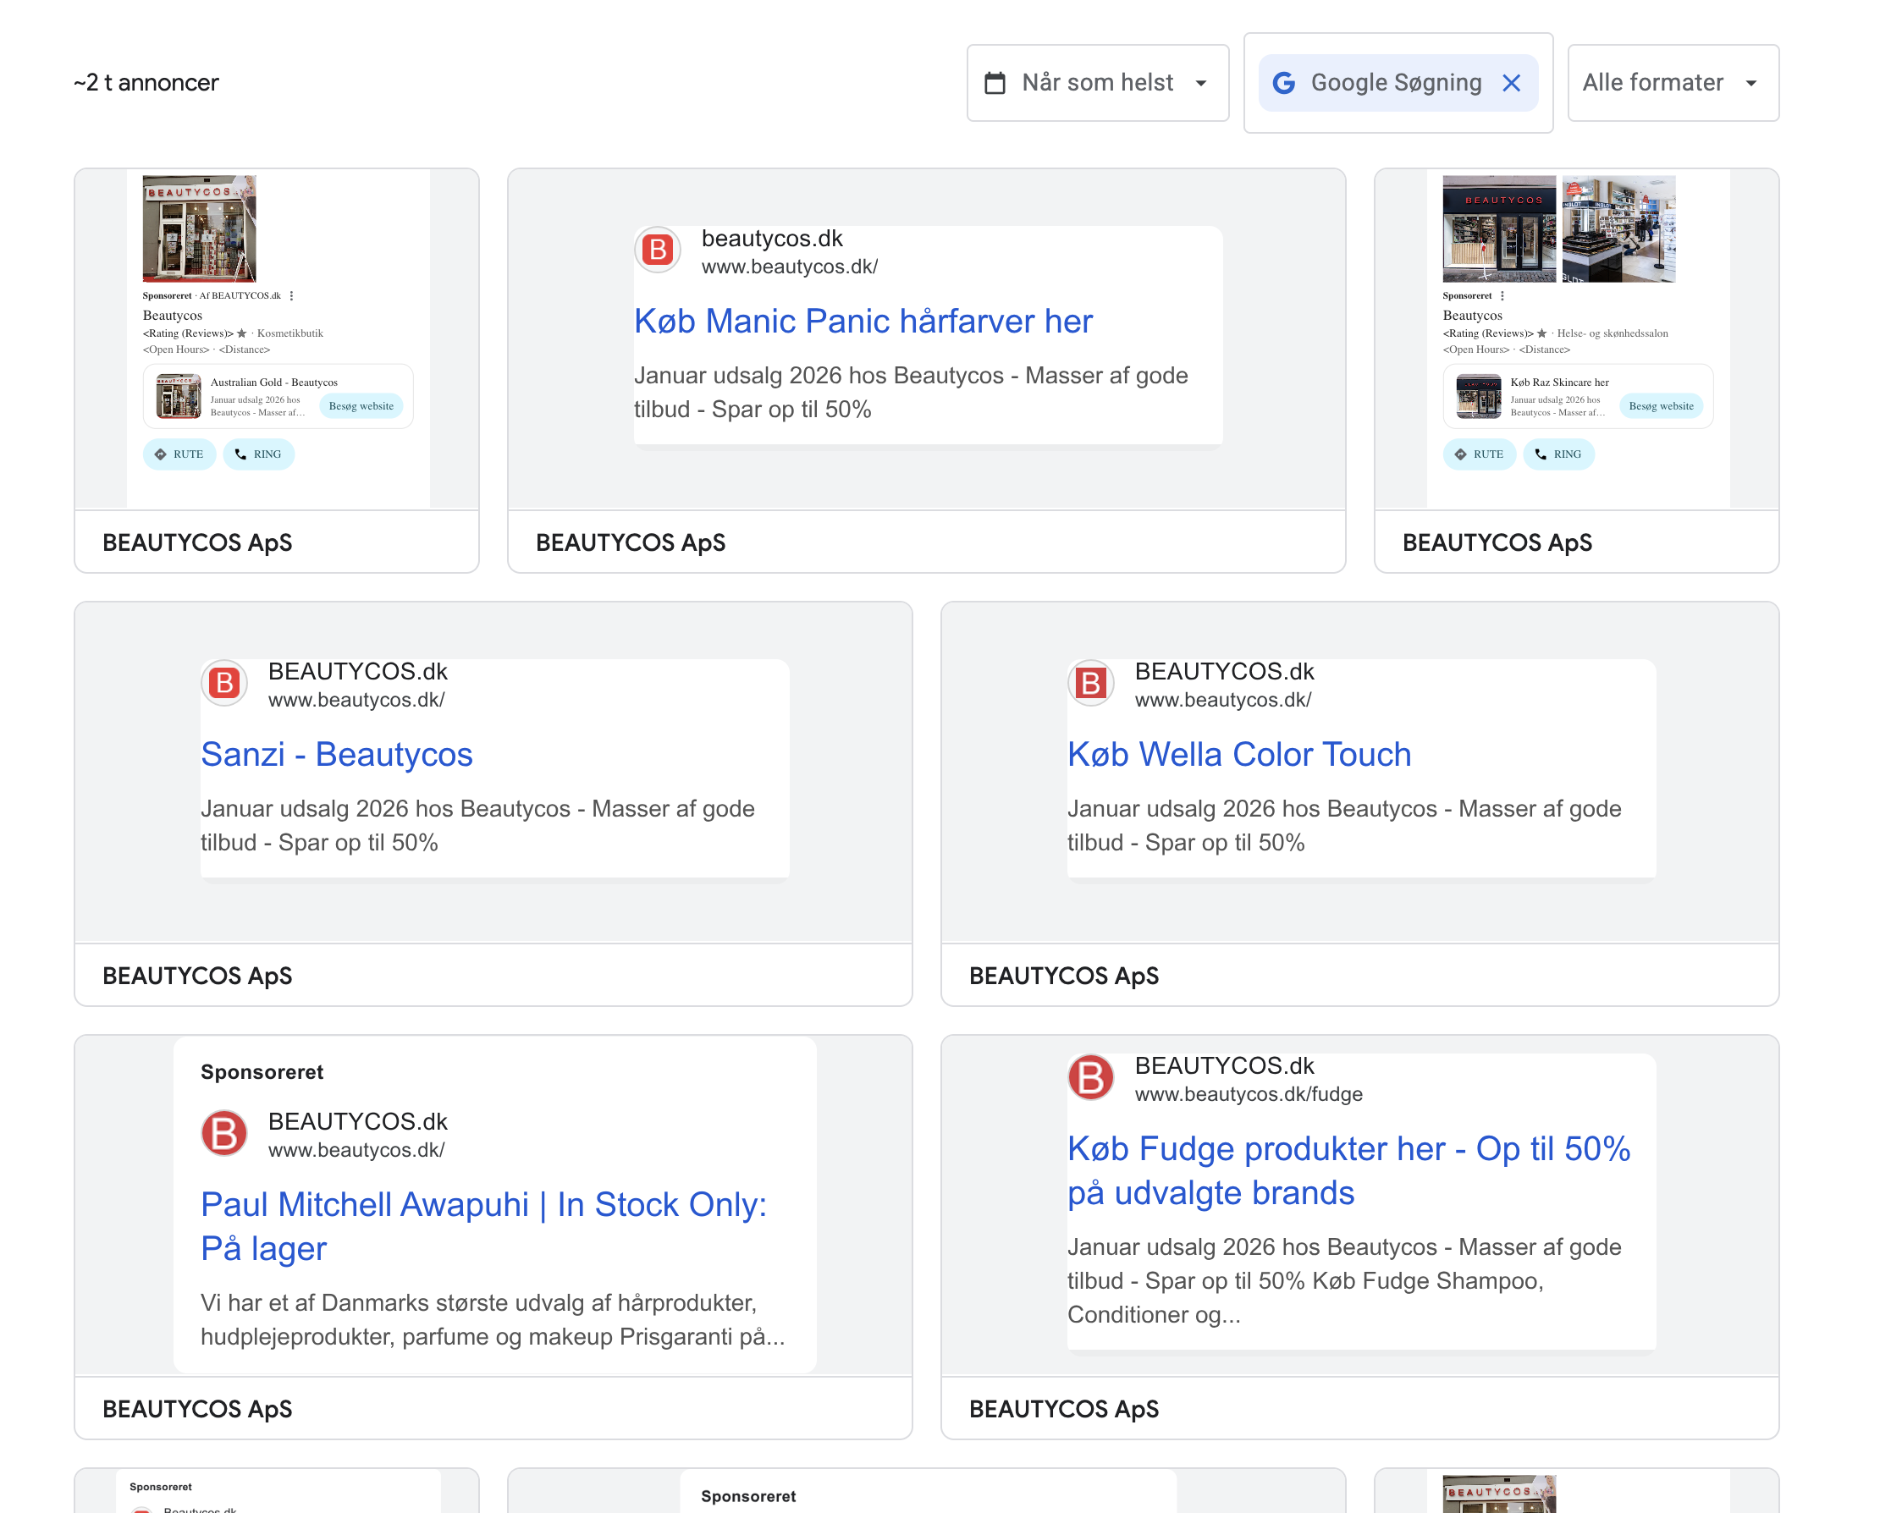
Task: Click the red B logo in Paul Mitchell ad
Action: [224, 1132]
